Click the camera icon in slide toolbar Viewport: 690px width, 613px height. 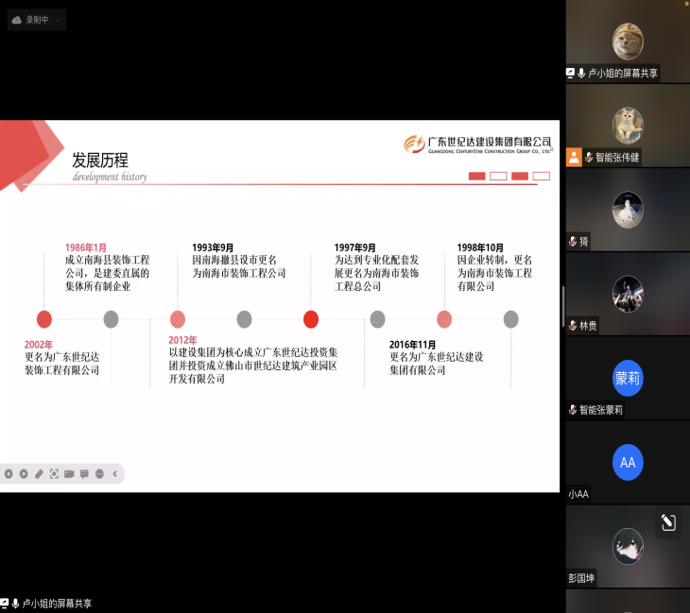point(69,474)
